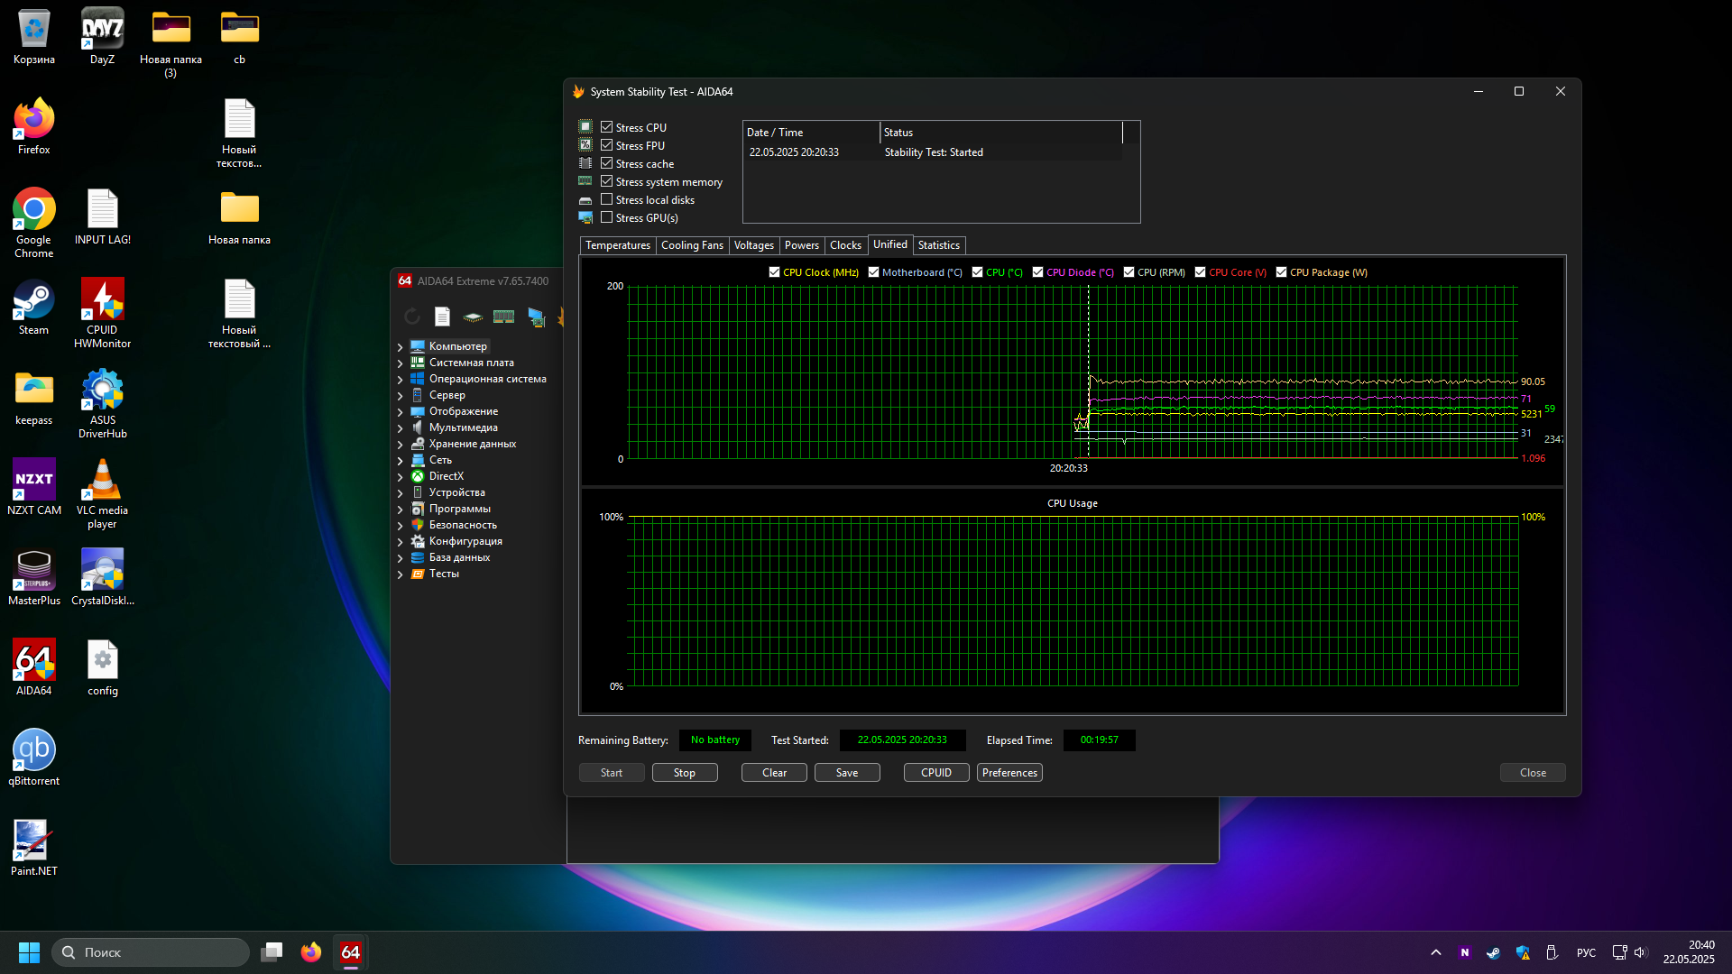Open CrystalDiskInfo desktop icon
Screen dimensions: 1732x974
(102, 577)
